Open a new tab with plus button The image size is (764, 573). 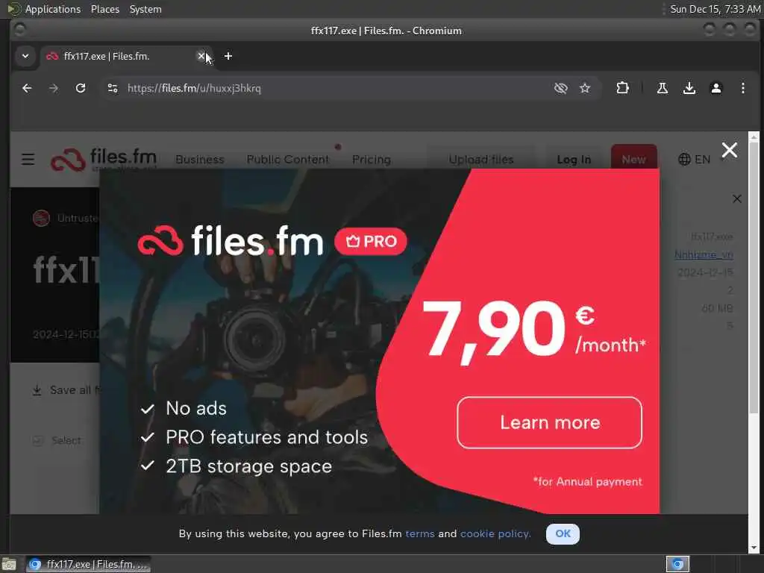click(228, 56)
